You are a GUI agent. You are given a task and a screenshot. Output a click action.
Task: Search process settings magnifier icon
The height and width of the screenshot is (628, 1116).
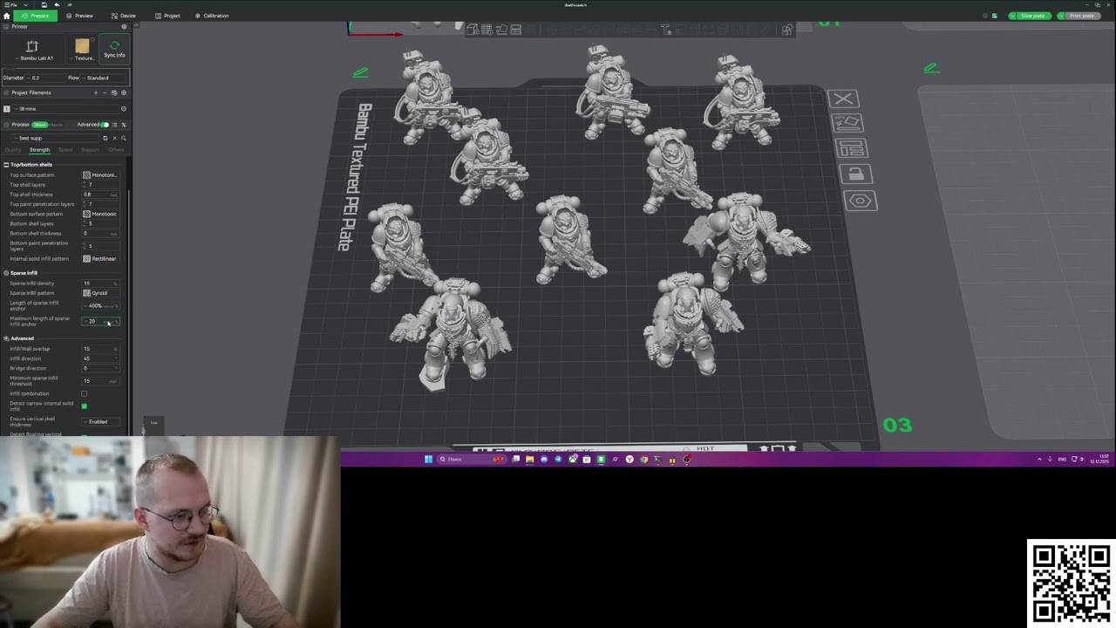(124, 138)
